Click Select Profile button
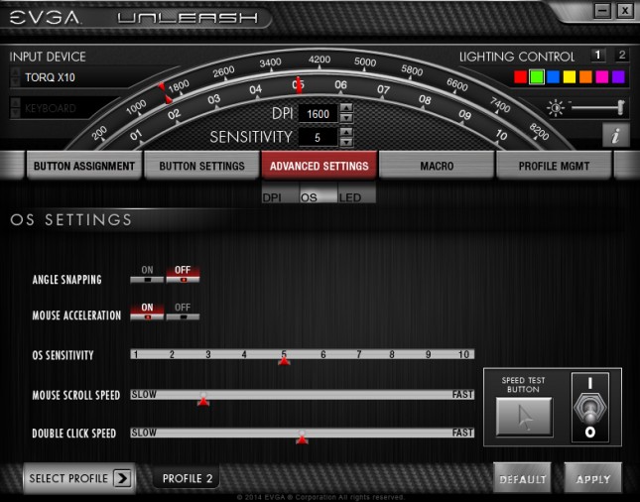The image size is (640, 502). [x=79, y=478]
